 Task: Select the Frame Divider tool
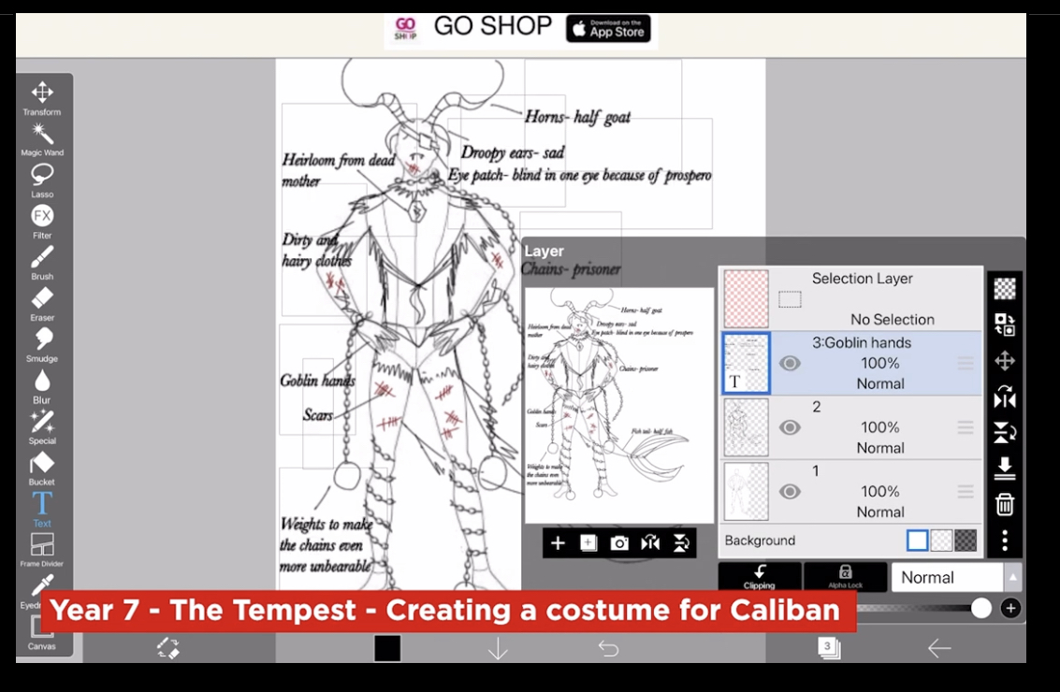point(42,550)
